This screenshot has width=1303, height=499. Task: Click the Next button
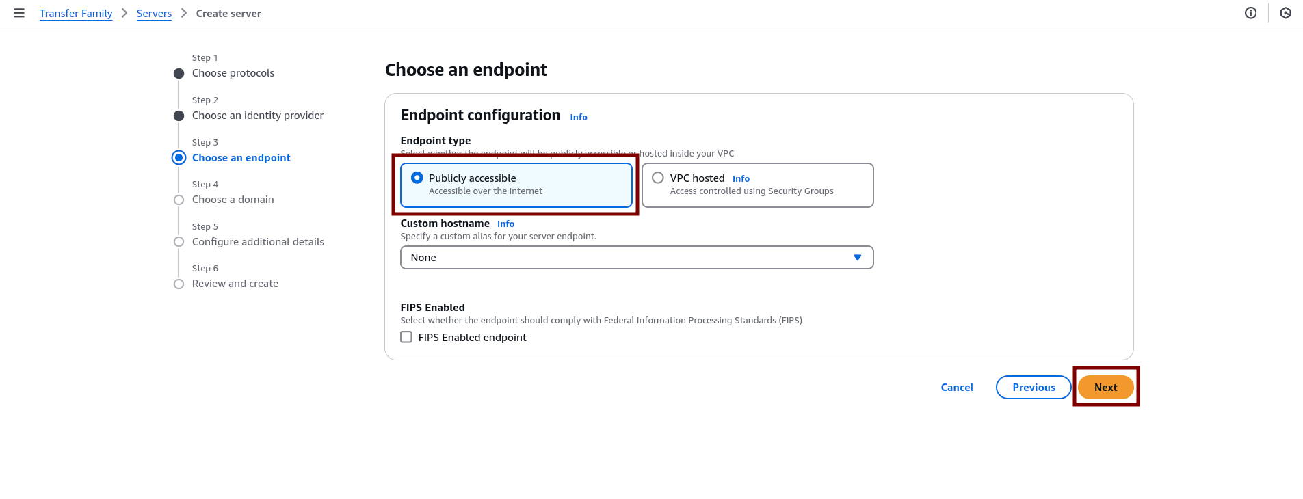[x=1105, y=388]
